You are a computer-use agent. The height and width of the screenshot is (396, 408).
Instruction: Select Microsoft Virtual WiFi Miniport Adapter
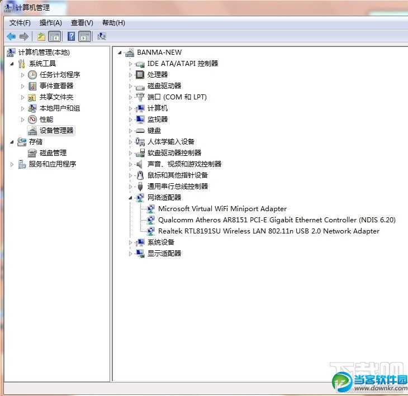(x=222, y=209)
